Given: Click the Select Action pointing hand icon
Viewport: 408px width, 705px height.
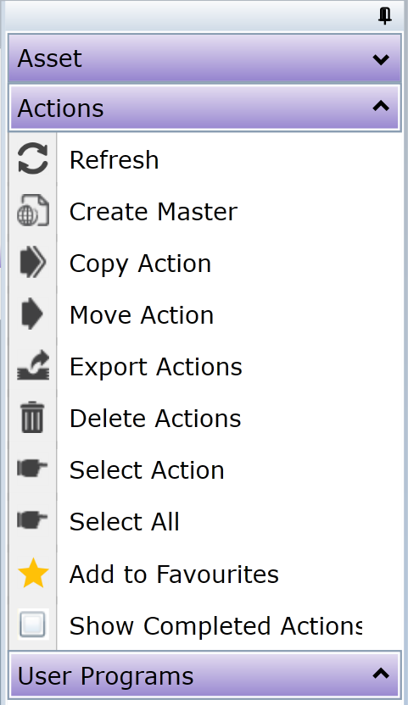Looking at the screenshot, I should (x=32, y=468).
